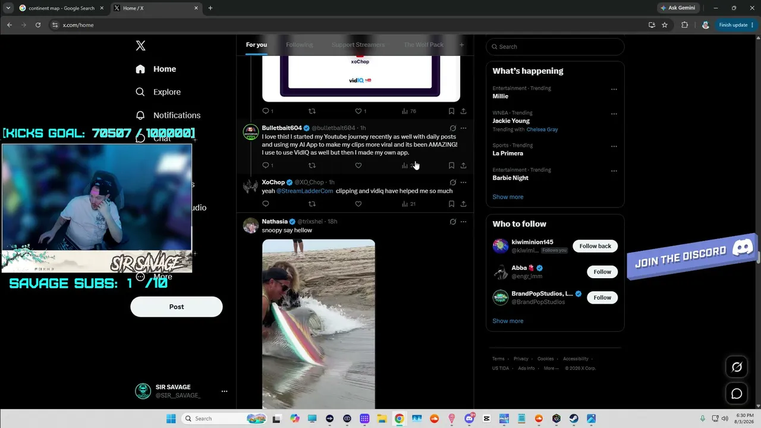Bookmark this page with the star icon

(x=665, y=25)
